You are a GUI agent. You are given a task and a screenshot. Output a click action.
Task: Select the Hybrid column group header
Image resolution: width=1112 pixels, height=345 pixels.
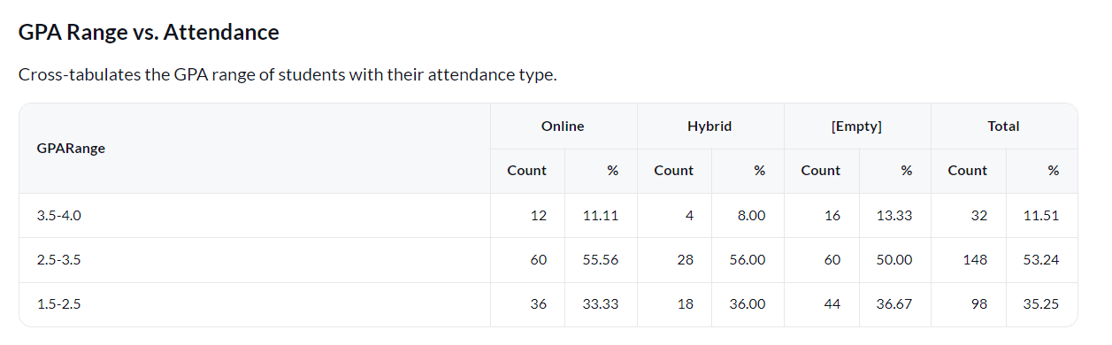pos(709,126)
